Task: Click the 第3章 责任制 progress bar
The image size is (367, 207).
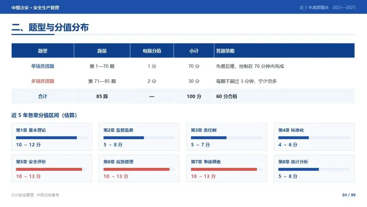Action: tap(226, 138)
